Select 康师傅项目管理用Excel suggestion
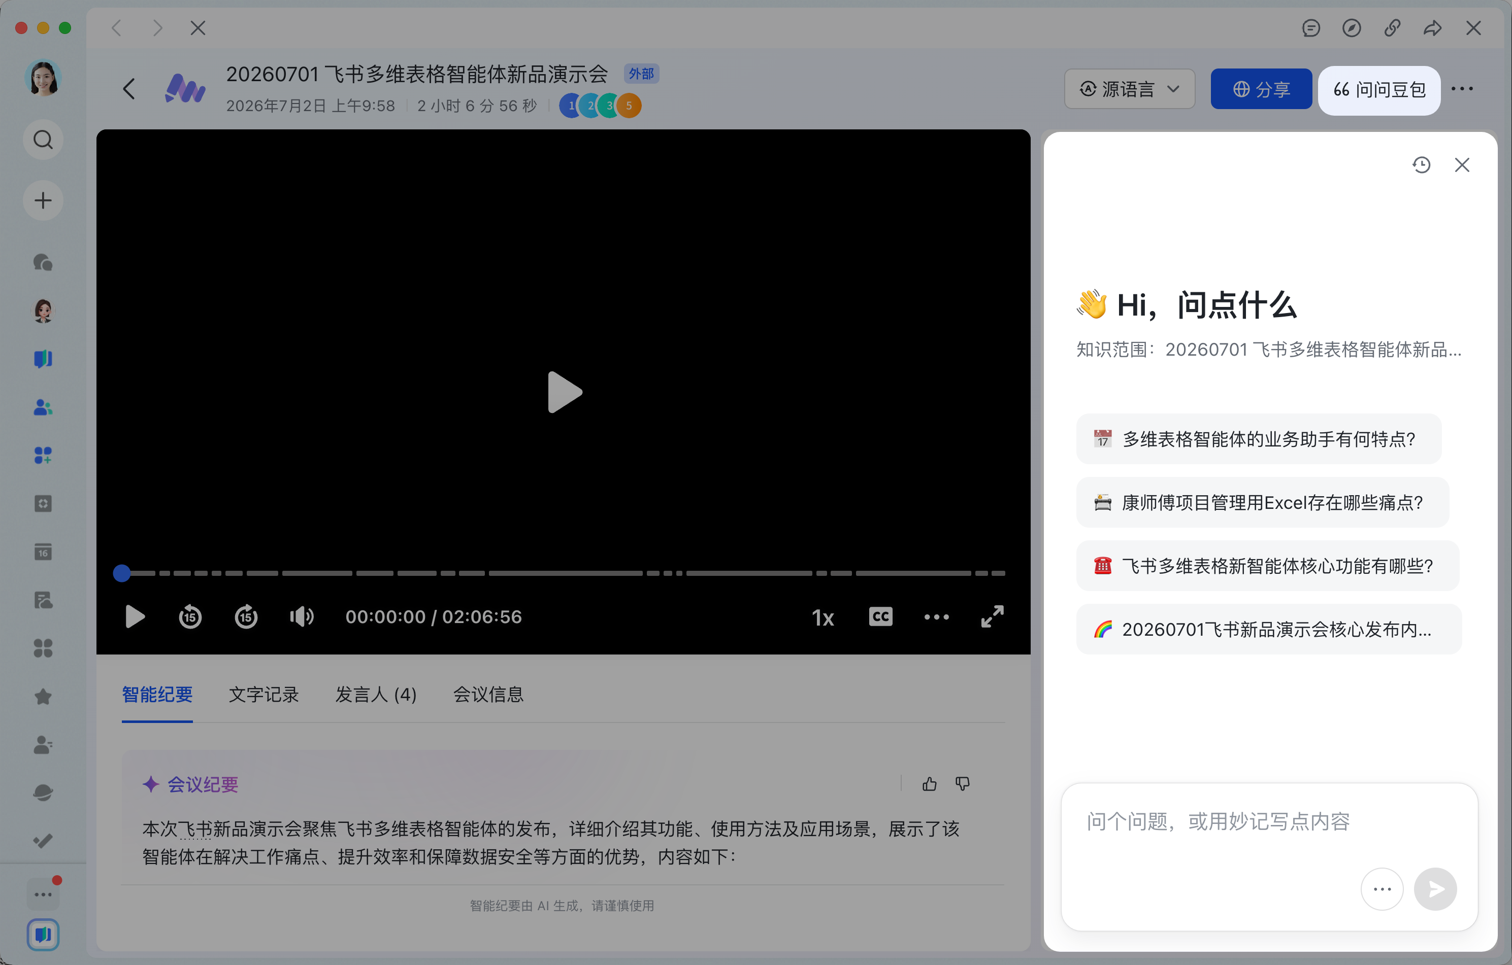Image resolution: width=1512 pixels, height=965 pixels. pyautogui.click(x=1262, y=503)
